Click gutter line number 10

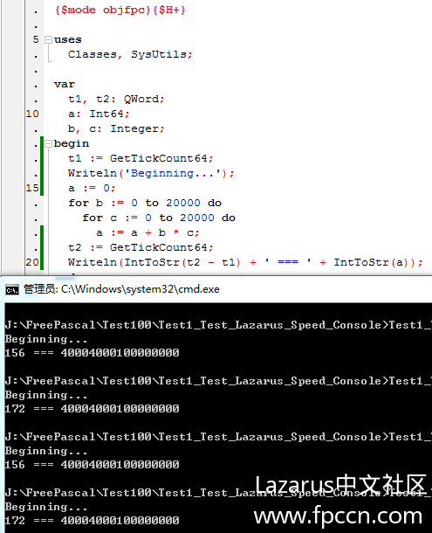click(32, 114)
